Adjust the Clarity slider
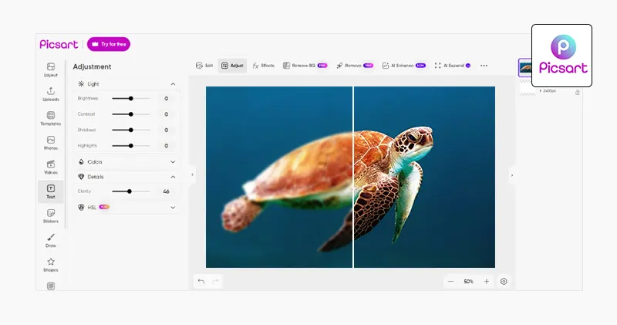 click(130, 191)
